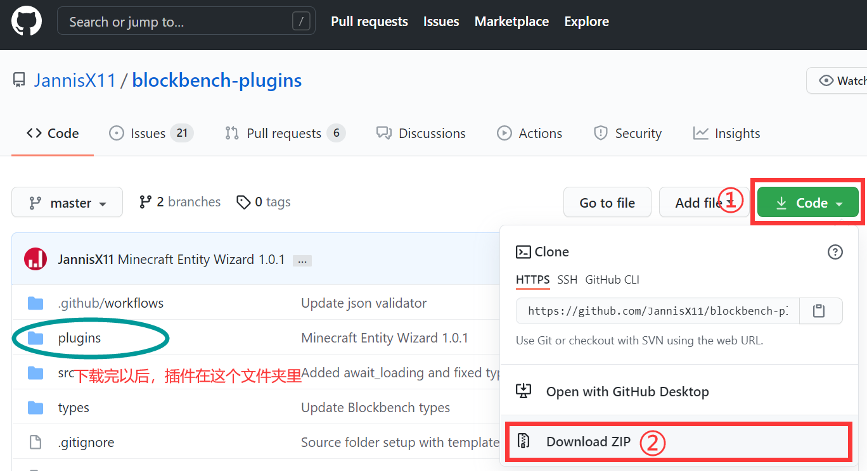Select the HTTPS clone tab
The height and width of the screenshot is (471, 867).
click(x=533, y=280)
